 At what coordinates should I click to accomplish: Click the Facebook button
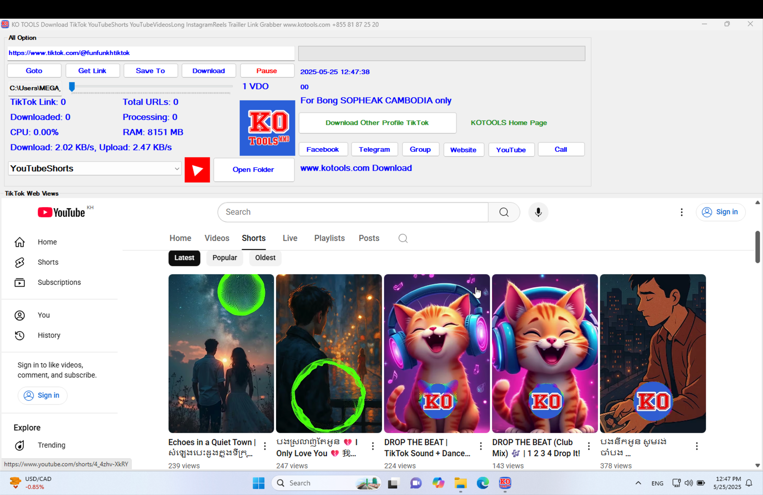point(323,149)
